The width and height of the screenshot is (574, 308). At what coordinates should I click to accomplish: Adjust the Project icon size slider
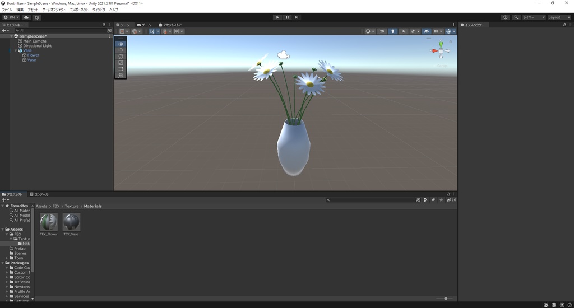446,298
